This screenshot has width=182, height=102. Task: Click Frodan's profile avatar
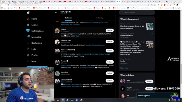tap(57, 62)
